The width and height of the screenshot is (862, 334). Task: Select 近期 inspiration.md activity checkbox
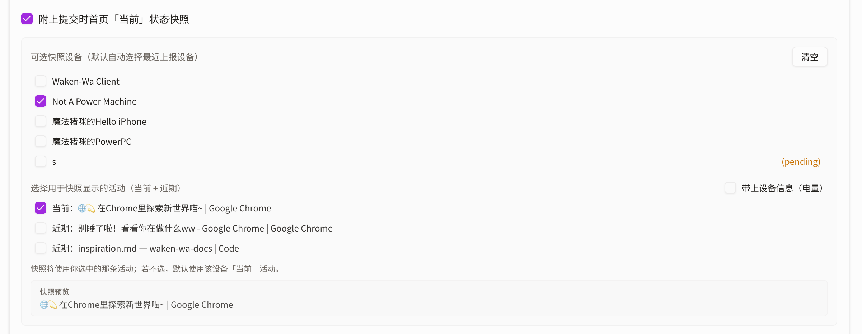pos(41,248)
